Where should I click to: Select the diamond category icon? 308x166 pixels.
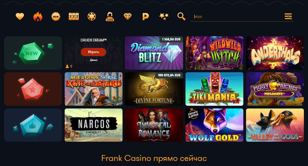(128, 16)
